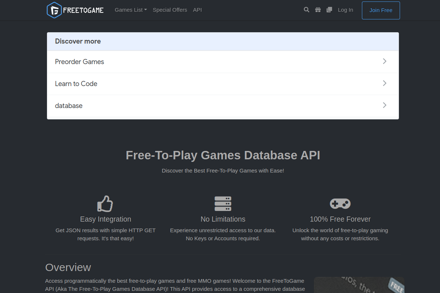Go to the API navigation link

pos(197,10)
